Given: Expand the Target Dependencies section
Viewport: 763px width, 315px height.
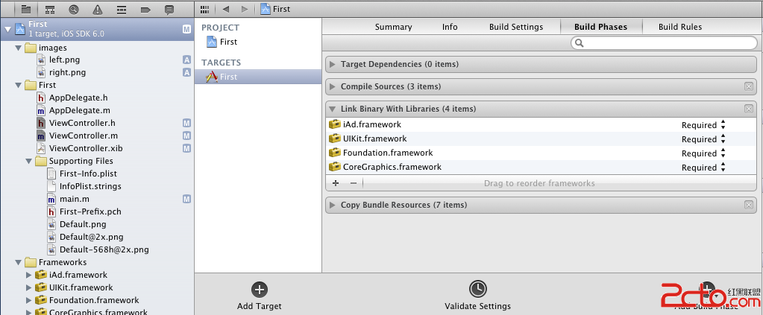Looking at the screenshot, I should tap(333, 65).
